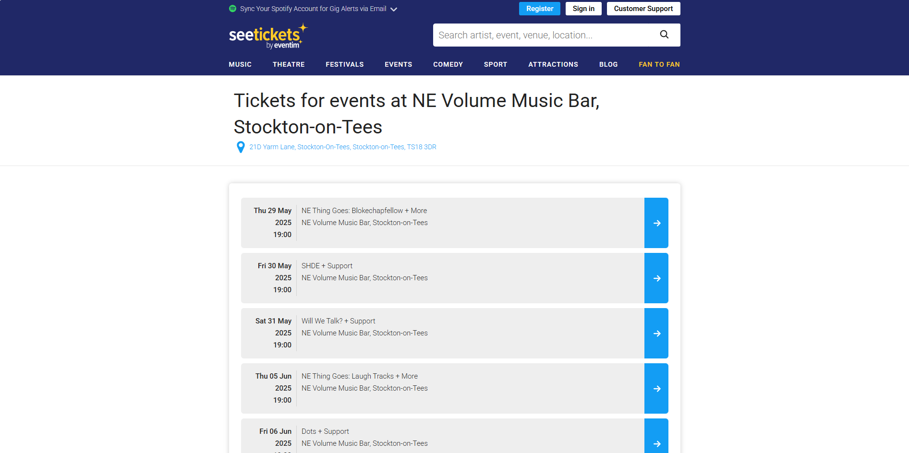Open arrow for SHDE + Support event

pos(656,278)
